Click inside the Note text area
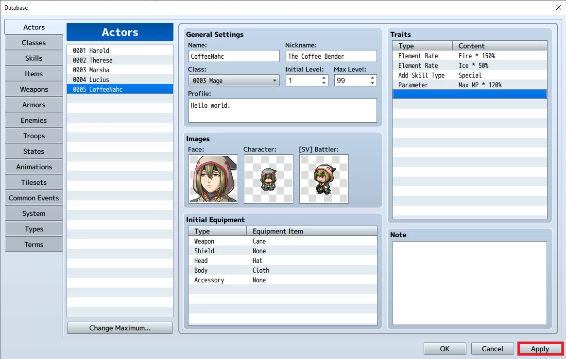Image resolution: width=566 pixels, height=359 pixels. pos(470,283)
